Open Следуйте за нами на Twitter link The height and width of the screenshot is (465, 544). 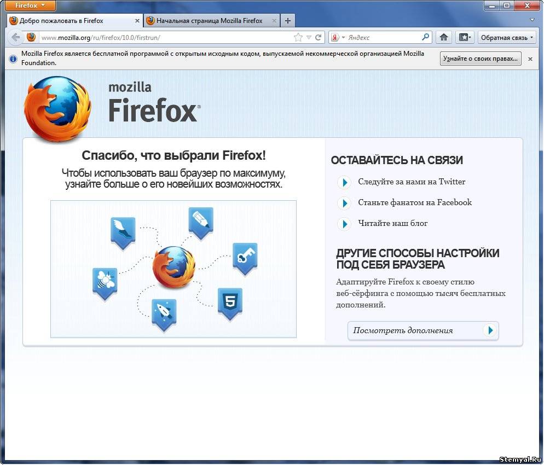[x=412, y=182]
